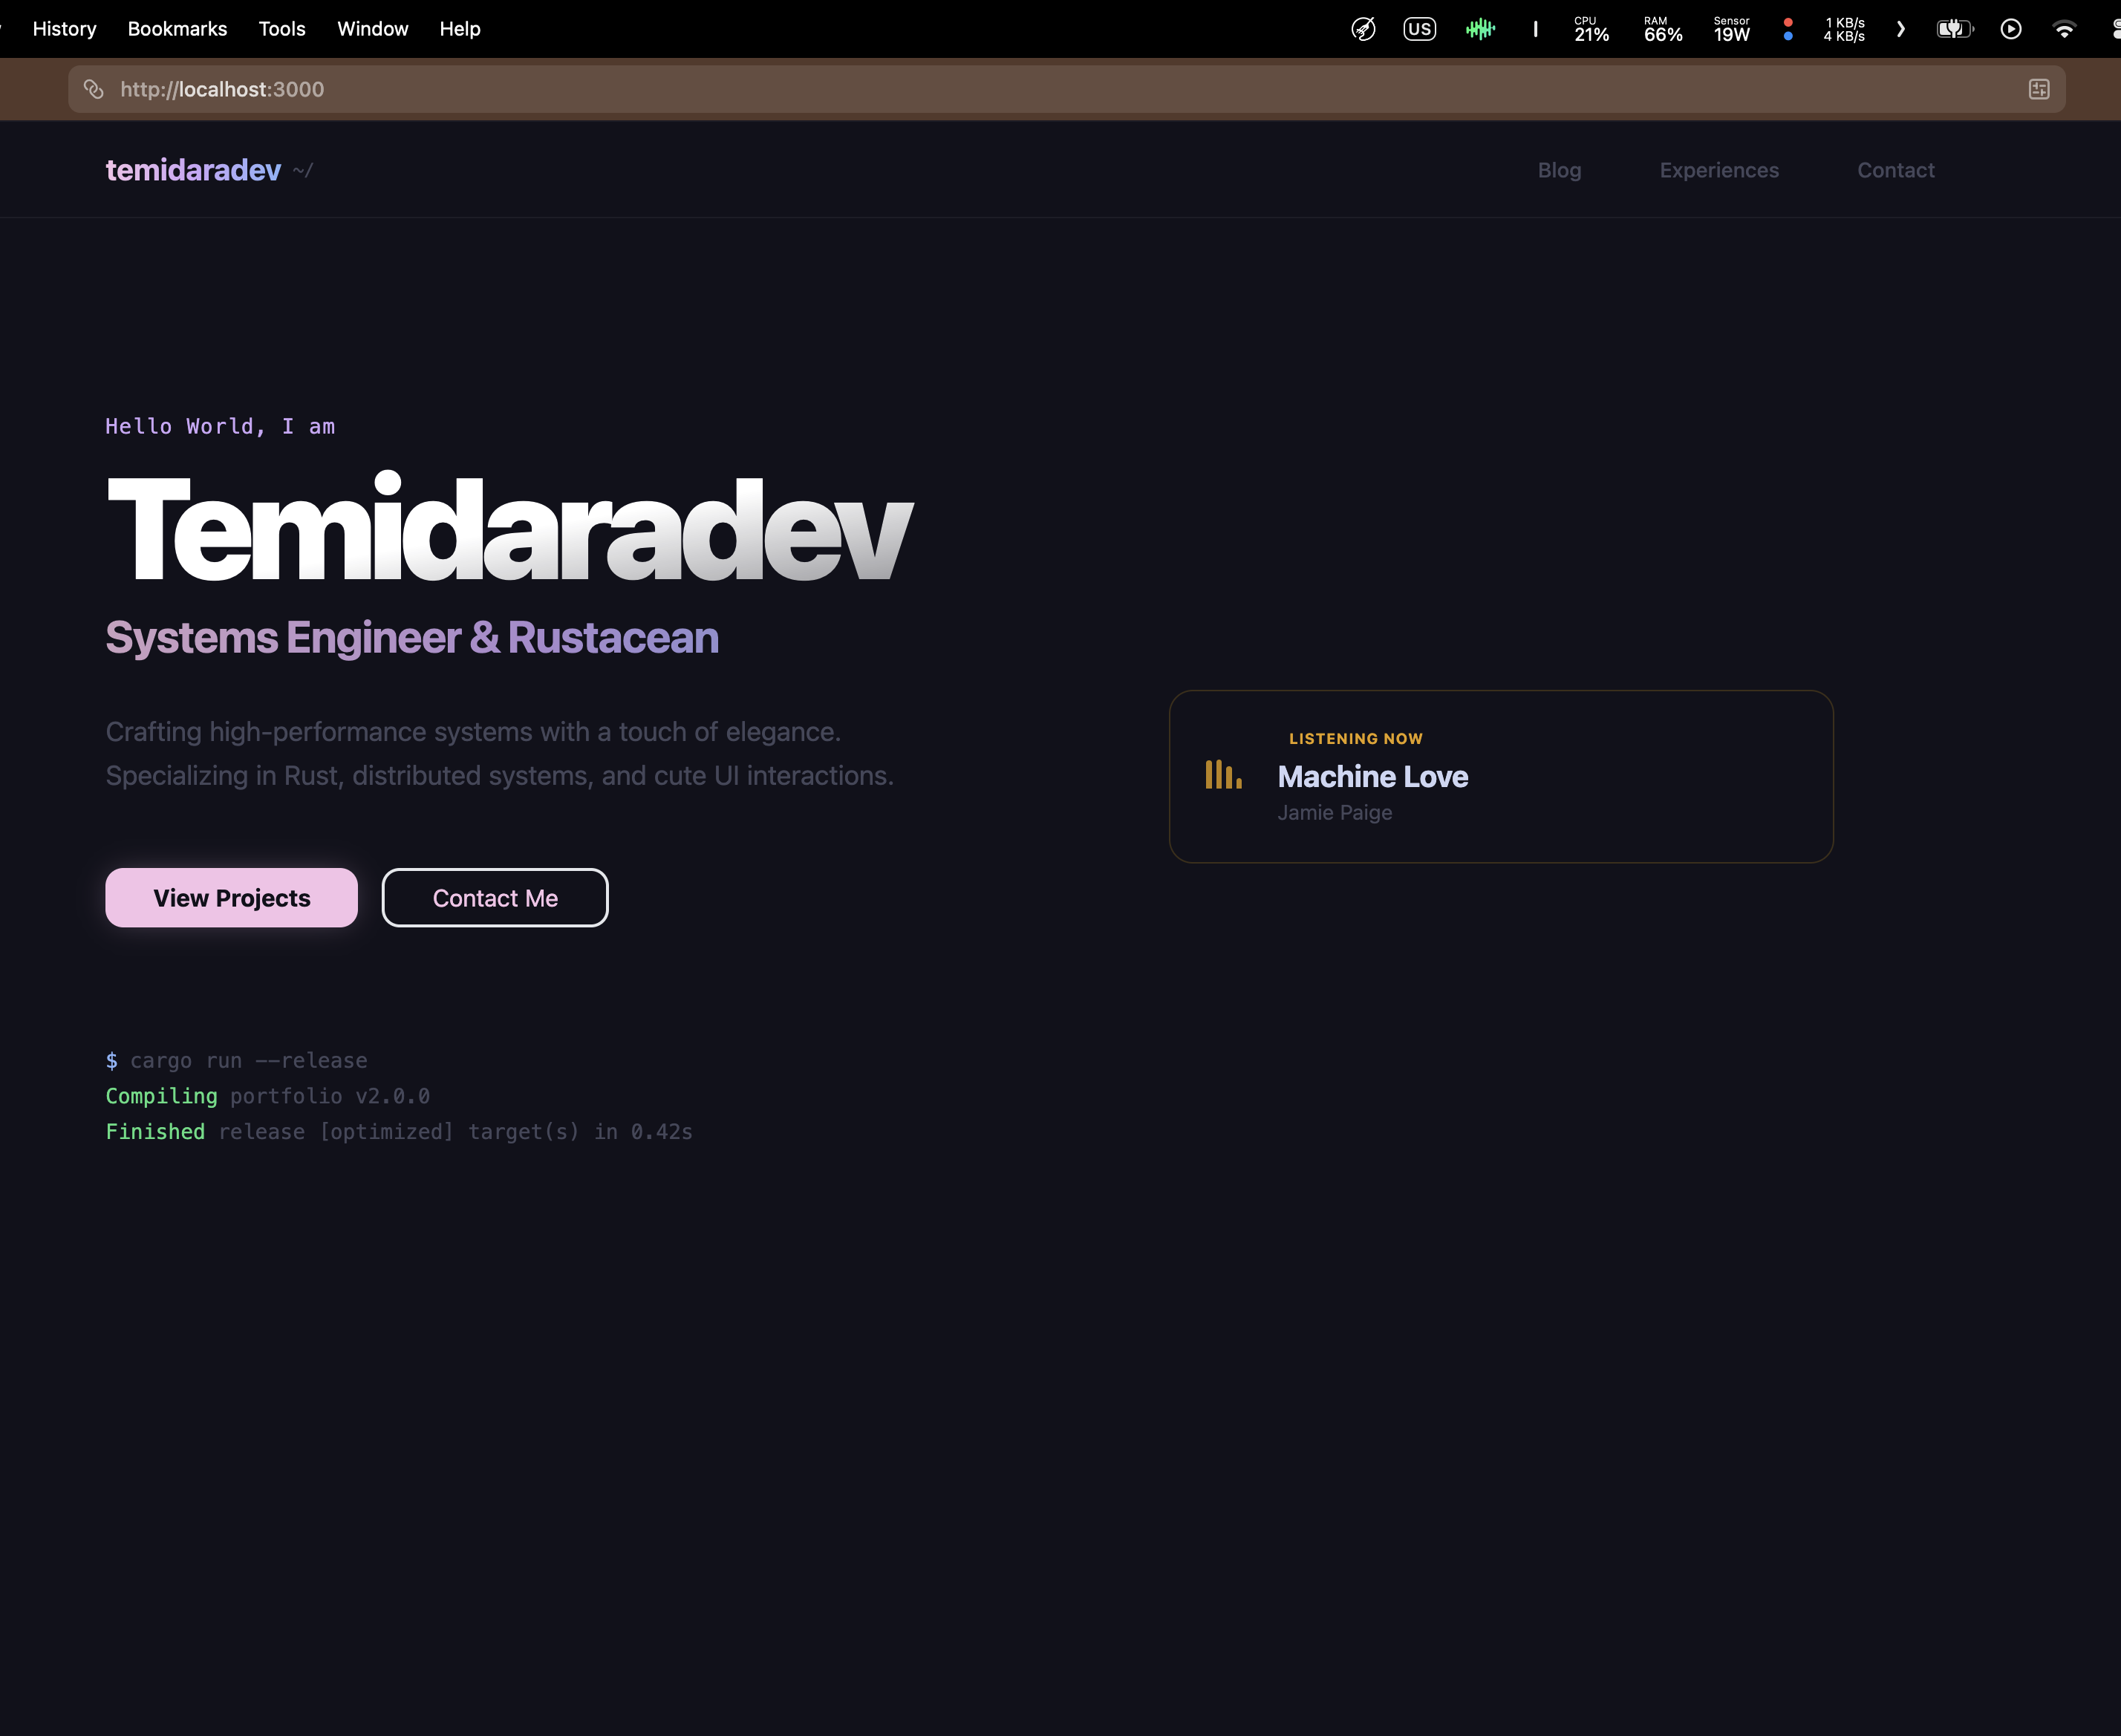Viewport: 2121px width, 1736px height.
Task: Click the page settings icon in address bar
Action: [x=2039, y=89]
